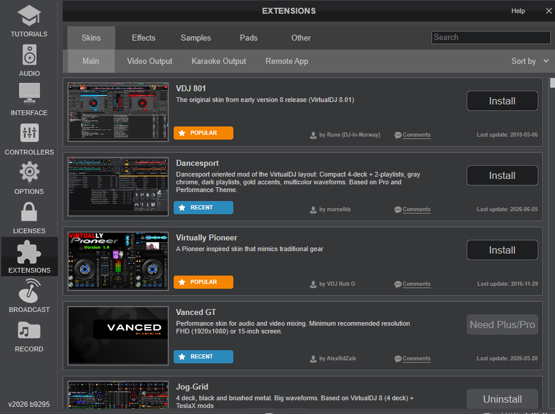The width and height of the screenshot is (555, 414).
Task: Select the Jog-Grid title text
Action: coord(192,387)
